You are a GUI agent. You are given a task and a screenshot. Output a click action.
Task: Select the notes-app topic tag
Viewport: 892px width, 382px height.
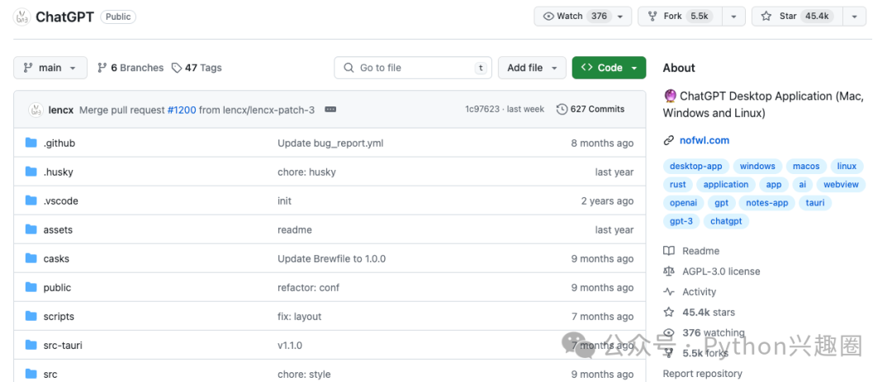(x=766, y=202)
